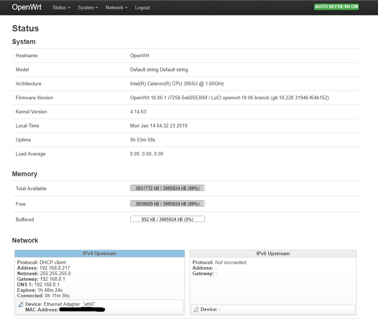Expand the System dropdown menu
378x321 pixels.
pos(87,7)
